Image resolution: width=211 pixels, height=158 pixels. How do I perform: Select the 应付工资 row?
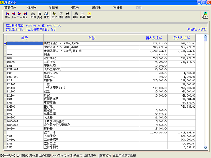pyautogui.click(x=101, y=143)
